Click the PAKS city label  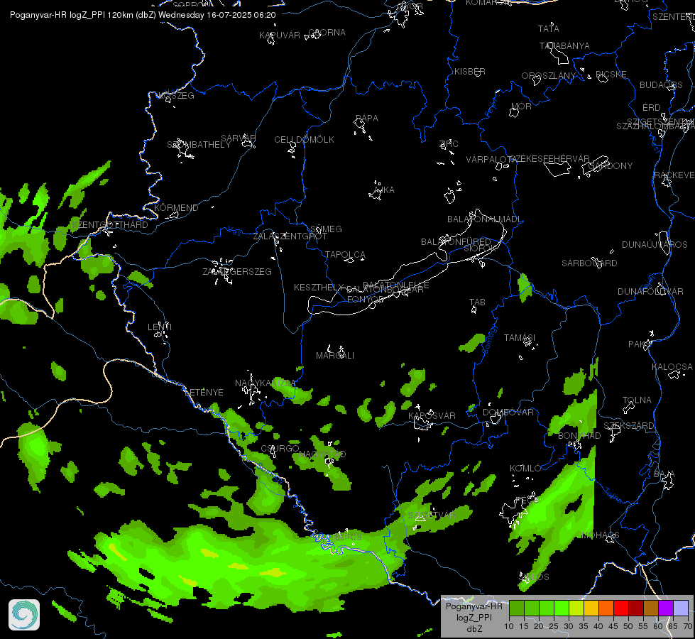[640, 344]
